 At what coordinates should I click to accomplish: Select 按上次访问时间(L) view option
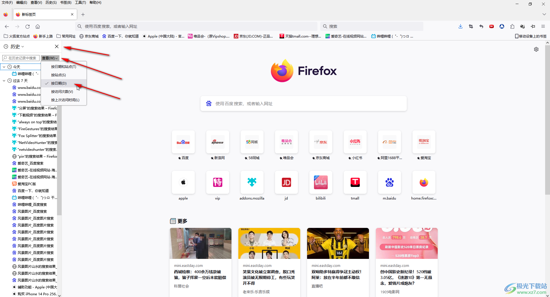click(x=64, y=100)
